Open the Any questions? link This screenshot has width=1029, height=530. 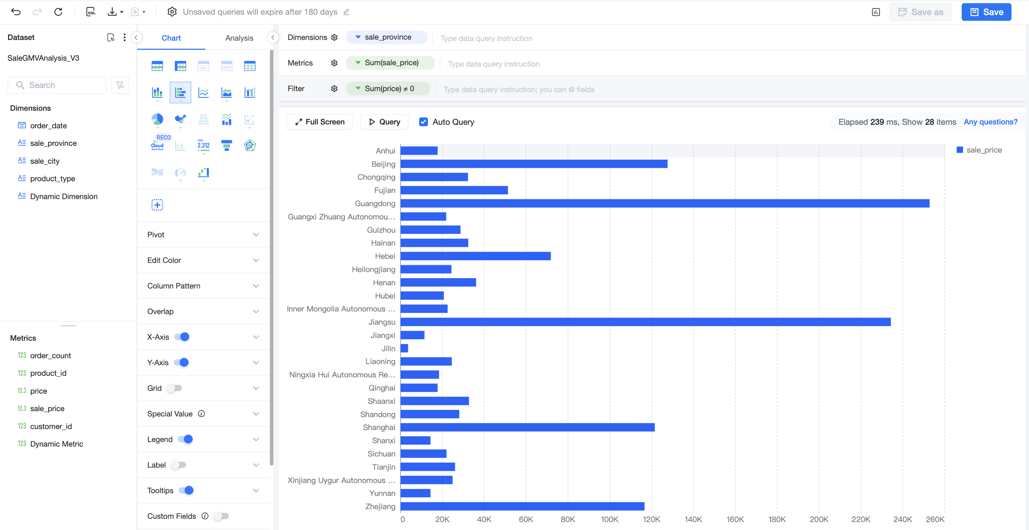990,122
